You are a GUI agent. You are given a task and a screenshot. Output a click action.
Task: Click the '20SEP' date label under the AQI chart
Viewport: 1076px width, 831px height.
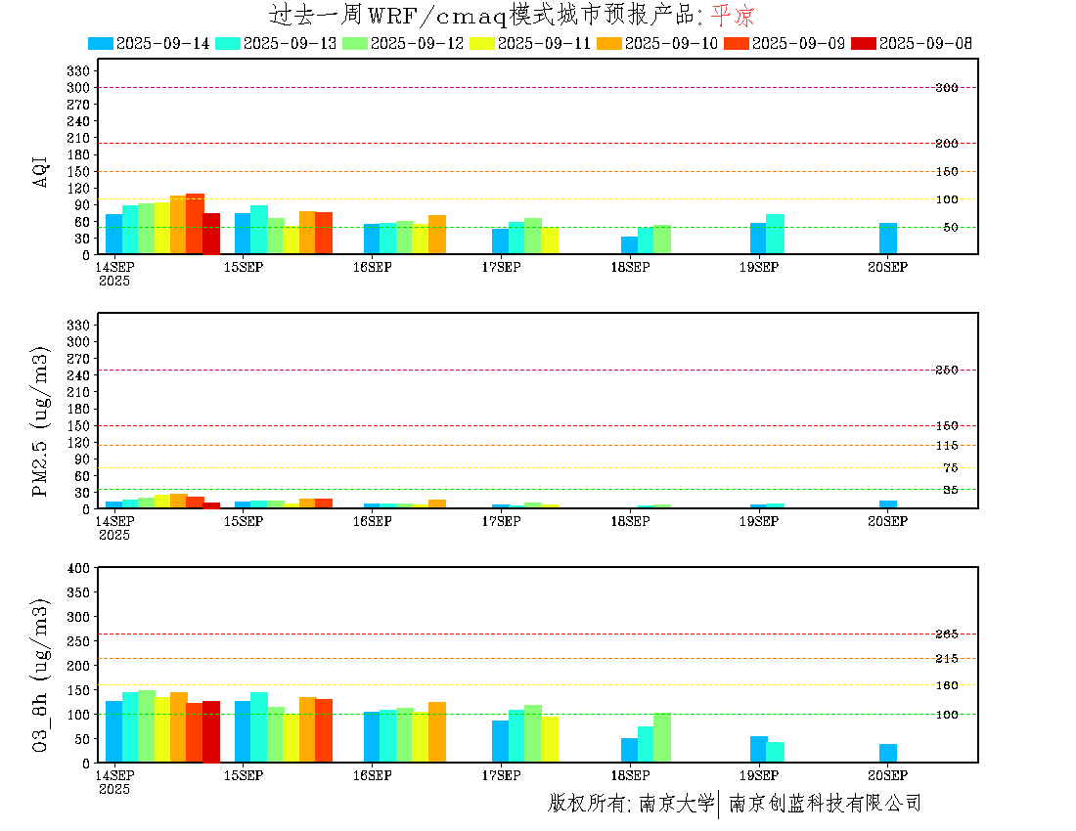[x=887, y=267]
